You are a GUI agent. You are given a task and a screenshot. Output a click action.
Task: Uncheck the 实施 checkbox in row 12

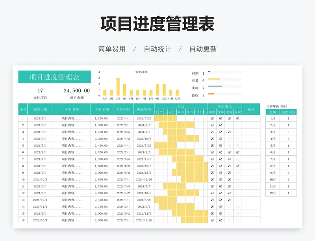click(x=229, y=193)
